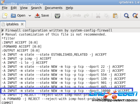Viewport: 140px width, 104px height.
Task: Click the Undo button label
Action: pyautogui.click(x=77, y=16)
